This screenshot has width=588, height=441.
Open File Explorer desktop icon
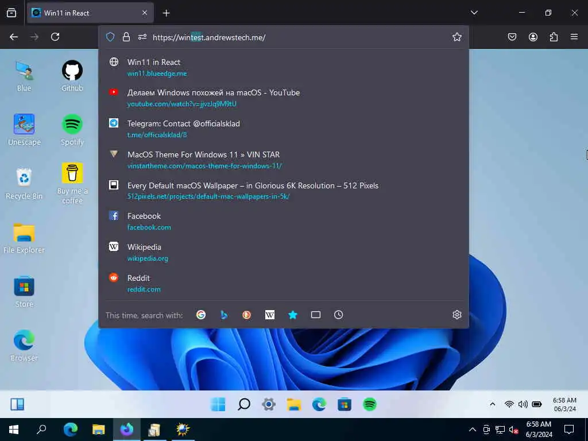point(24,238)
